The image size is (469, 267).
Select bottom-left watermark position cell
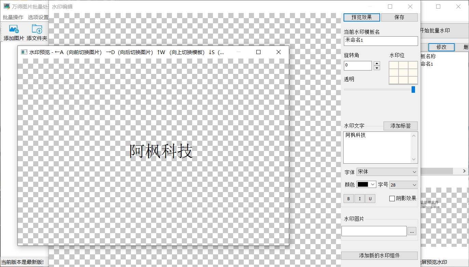(x=394, y=80)
